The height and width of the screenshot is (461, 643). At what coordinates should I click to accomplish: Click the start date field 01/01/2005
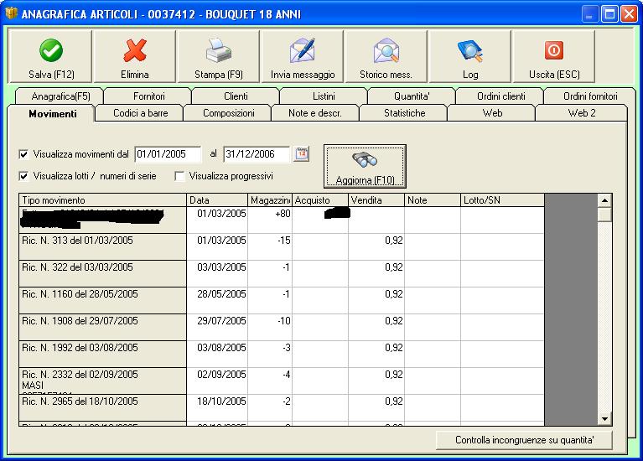click(x=167, y=154)
